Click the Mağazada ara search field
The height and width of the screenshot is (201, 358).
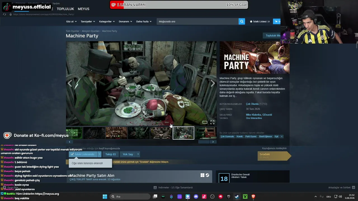click(198, 21)
